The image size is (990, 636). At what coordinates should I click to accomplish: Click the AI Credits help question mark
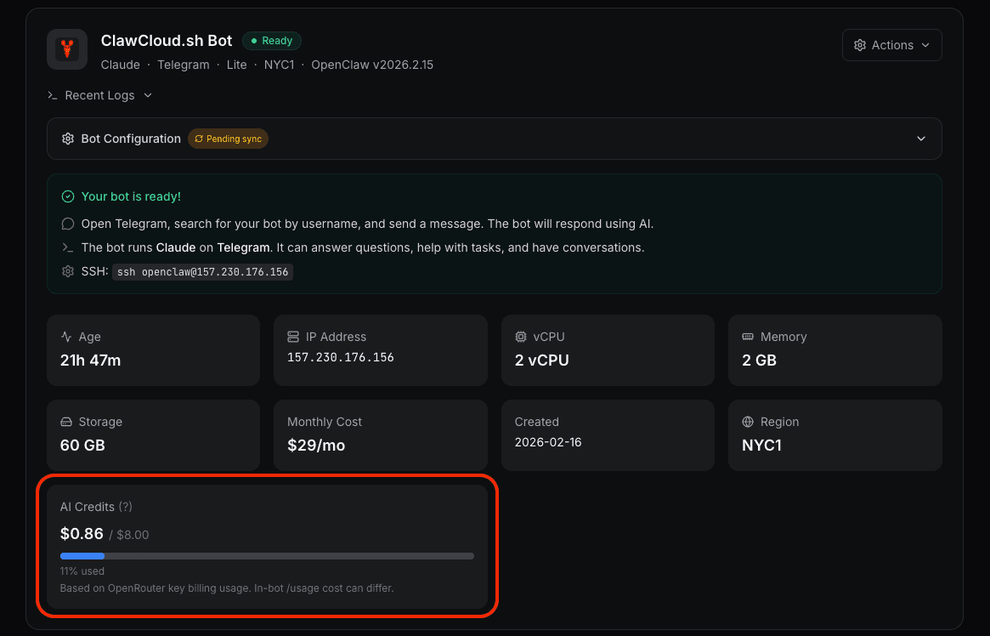click(x=125, y=507)
